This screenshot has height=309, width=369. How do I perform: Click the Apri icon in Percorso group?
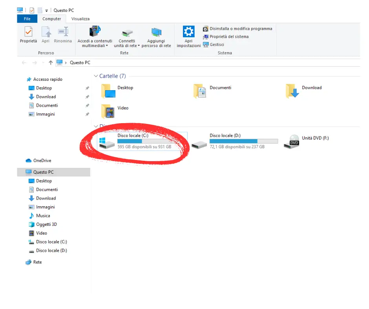[46, 32]
